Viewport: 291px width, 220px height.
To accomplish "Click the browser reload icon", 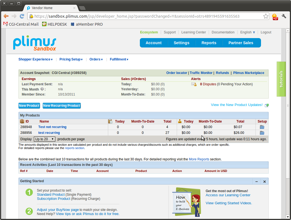I will (22, 16).
